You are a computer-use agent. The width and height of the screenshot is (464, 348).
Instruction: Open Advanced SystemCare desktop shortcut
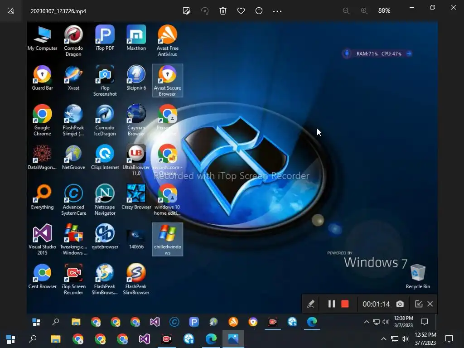[73, 200]
